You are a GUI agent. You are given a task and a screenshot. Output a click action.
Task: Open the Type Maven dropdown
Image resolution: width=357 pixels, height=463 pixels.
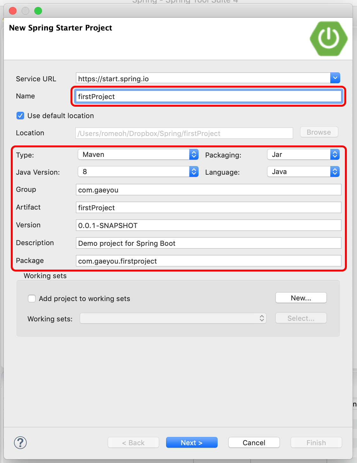138,155
